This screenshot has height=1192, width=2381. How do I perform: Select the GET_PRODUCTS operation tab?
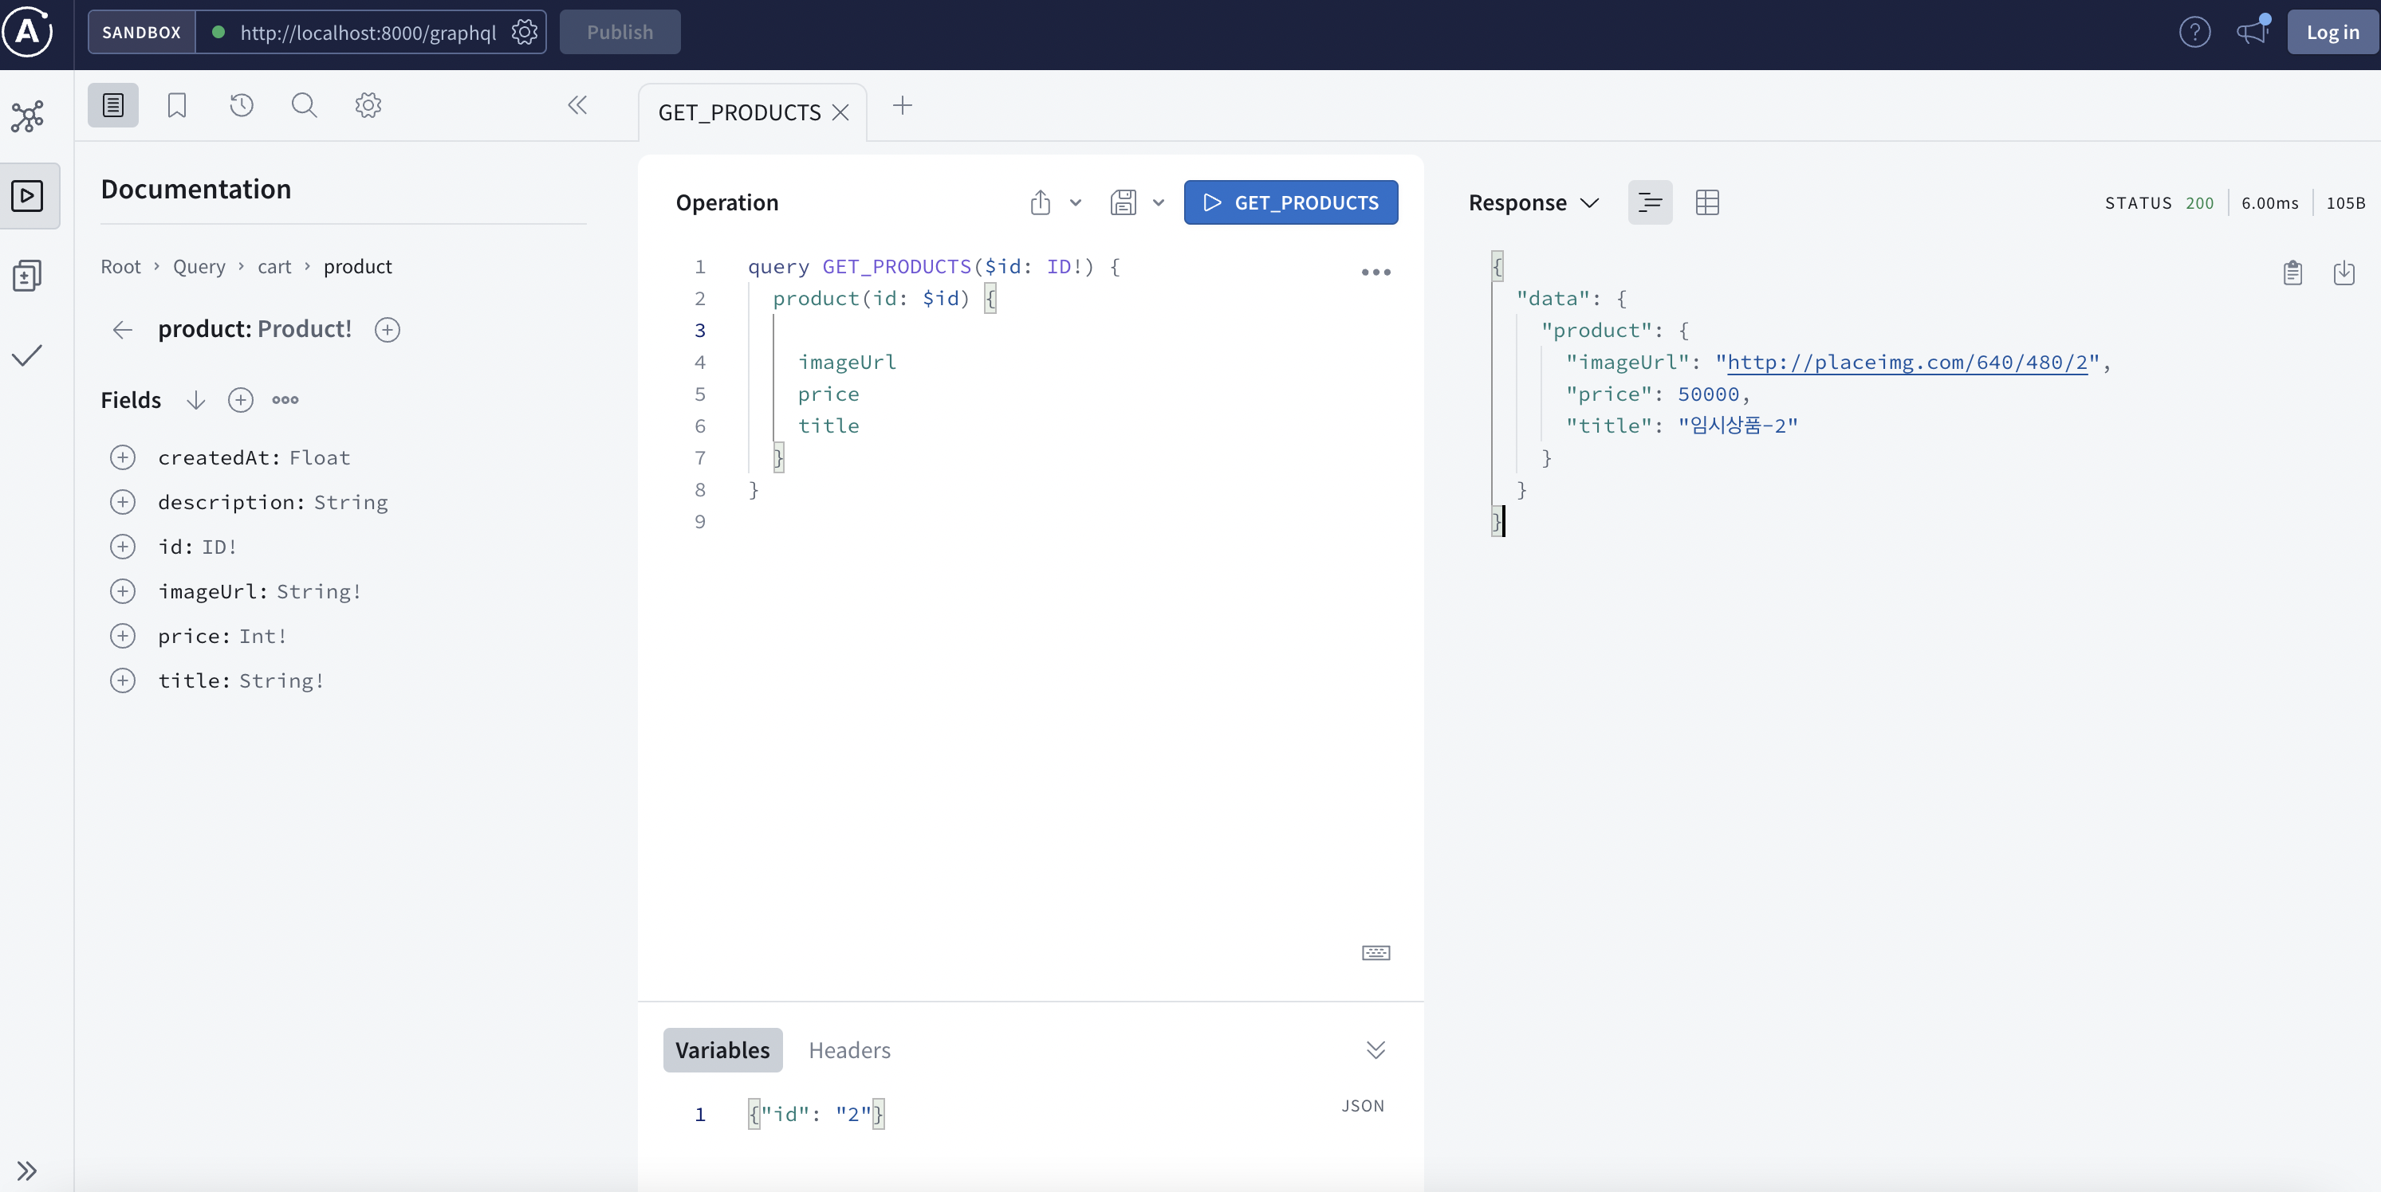point(738,112)
